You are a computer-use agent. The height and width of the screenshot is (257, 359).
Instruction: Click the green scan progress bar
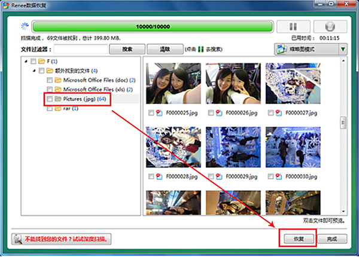[153, 26]
